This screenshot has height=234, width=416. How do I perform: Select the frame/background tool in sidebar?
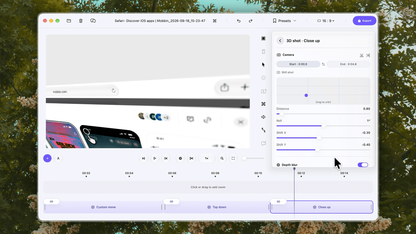(x=263, y=39)
